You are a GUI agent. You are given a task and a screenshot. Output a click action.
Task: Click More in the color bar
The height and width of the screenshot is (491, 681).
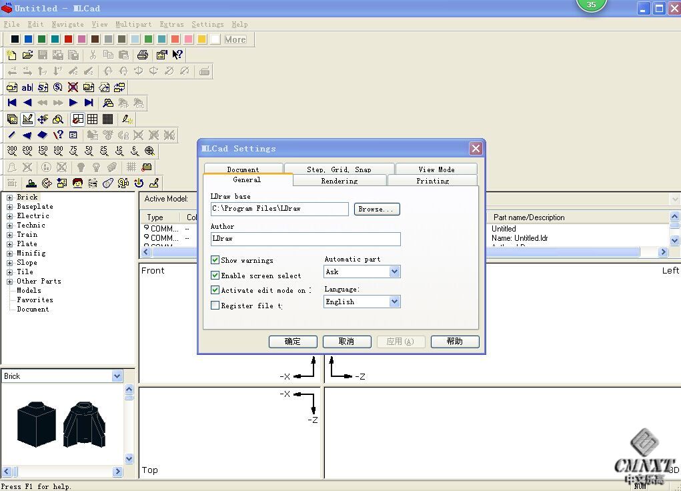(235, 39)
